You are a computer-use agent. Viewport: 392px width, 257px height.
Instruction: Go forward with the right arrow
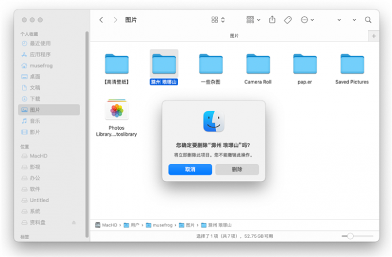[115, 20]
